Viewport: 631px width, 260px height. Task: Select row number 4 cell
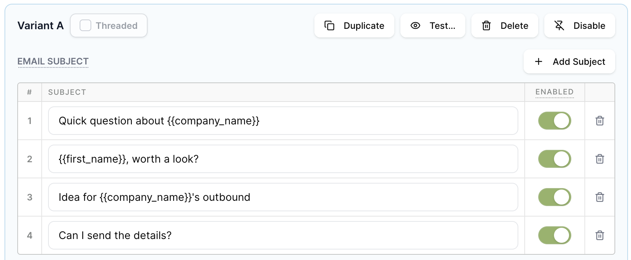30,235
